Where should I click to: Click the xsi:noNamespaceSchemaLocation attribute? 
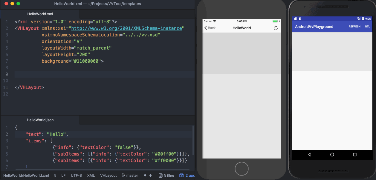(101, 35)
